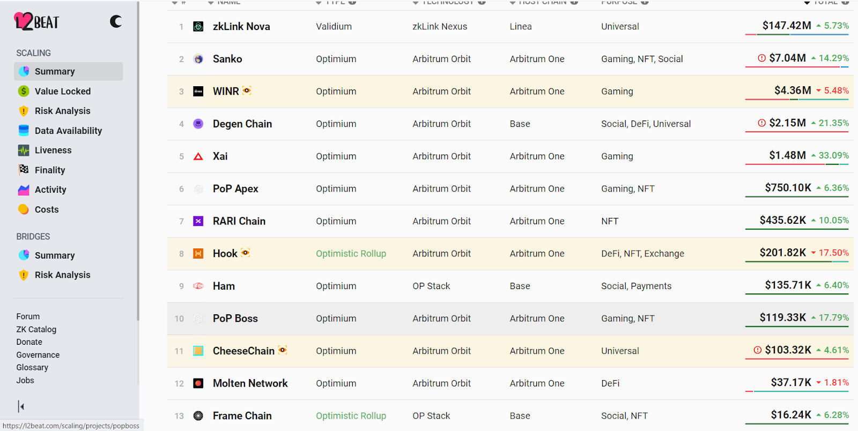The height and width of the screenshot is (431, 858).
Task: Click the under-review eye icon beside Hook
Action: coord(246,253)
